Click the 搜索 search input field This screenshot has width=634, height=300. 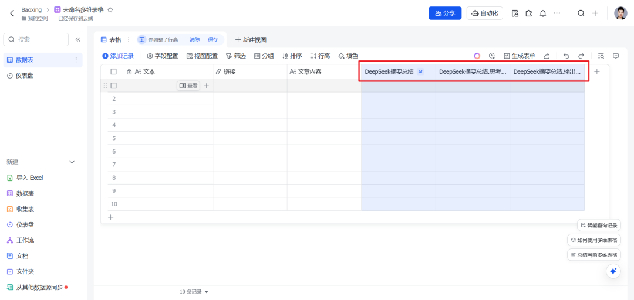[36, 39]
